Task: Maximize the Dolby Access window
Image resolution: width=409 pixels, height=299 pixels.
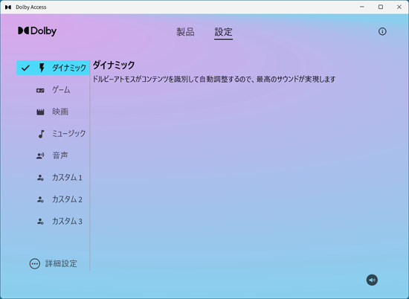Action: point(381,7)
